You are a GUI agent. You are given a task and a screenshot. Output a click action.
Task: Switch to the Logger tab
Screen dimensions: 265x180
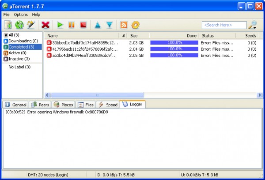point(132,104)
